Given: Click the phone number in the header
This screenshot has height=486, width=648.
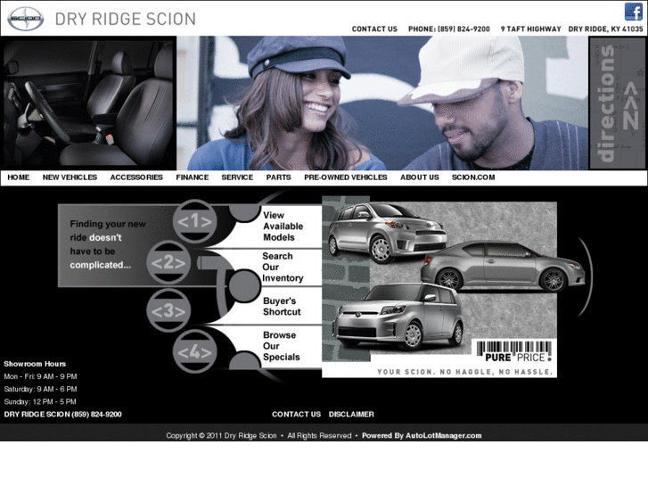Looking at the screenshot, I should (449, 29).
